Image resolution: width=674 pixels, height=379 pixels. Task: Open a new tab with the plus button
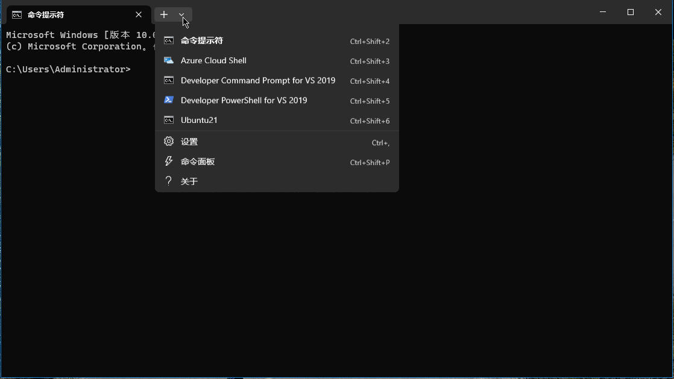click(x=164, y=14)
